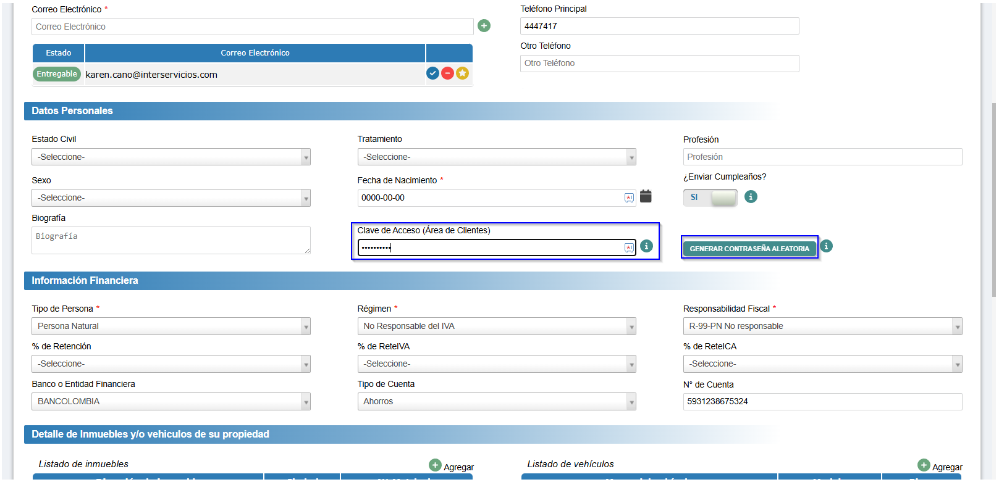The image size is (999, 482).
Task: Open the Tipo de Persona dropdown
Action: coord(171,326)
